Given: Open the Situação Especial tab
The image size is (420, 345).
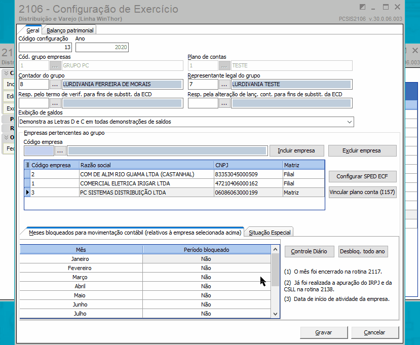Looking at the screenshot, I should click(270, 233).
